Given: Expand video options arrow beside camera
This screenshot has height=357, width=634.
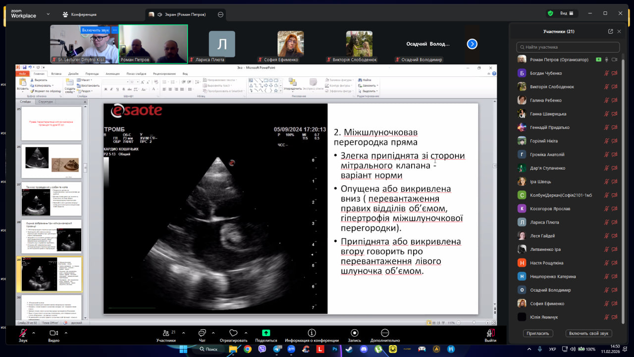Looking at the screenshot, I should [65, 333].
